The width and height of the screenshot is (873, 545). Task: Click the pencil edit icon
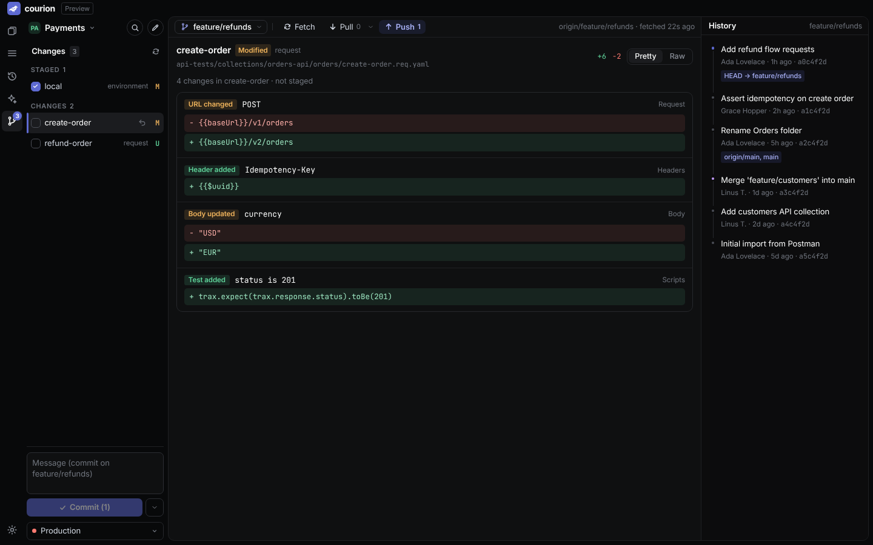pyautogui.click(x=155, y=28)
